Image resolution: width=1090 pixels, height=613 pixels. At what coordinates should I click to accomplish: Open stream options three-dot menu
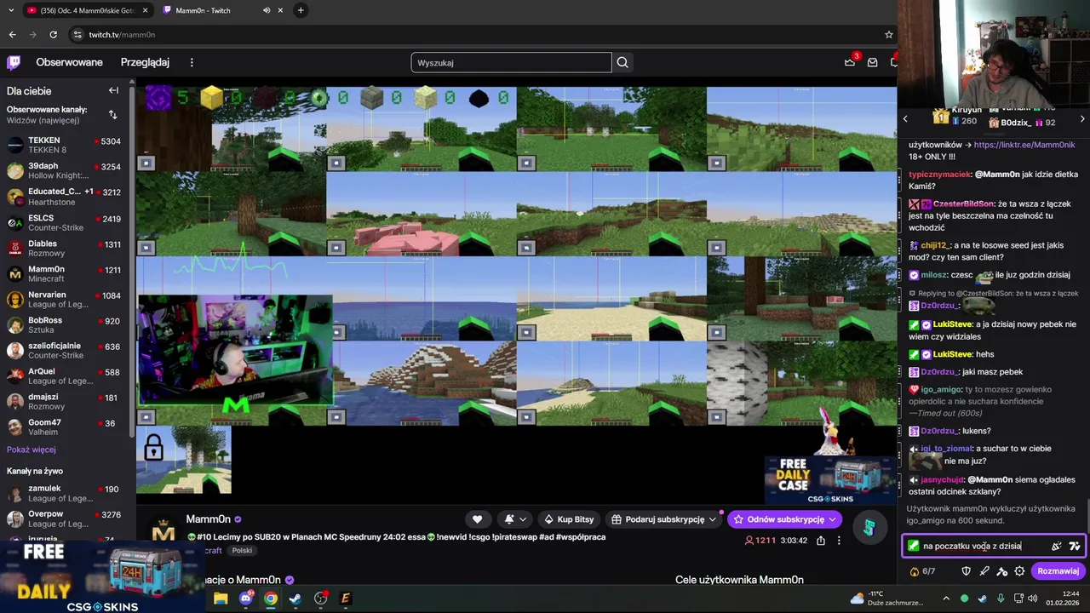point(839,540)
